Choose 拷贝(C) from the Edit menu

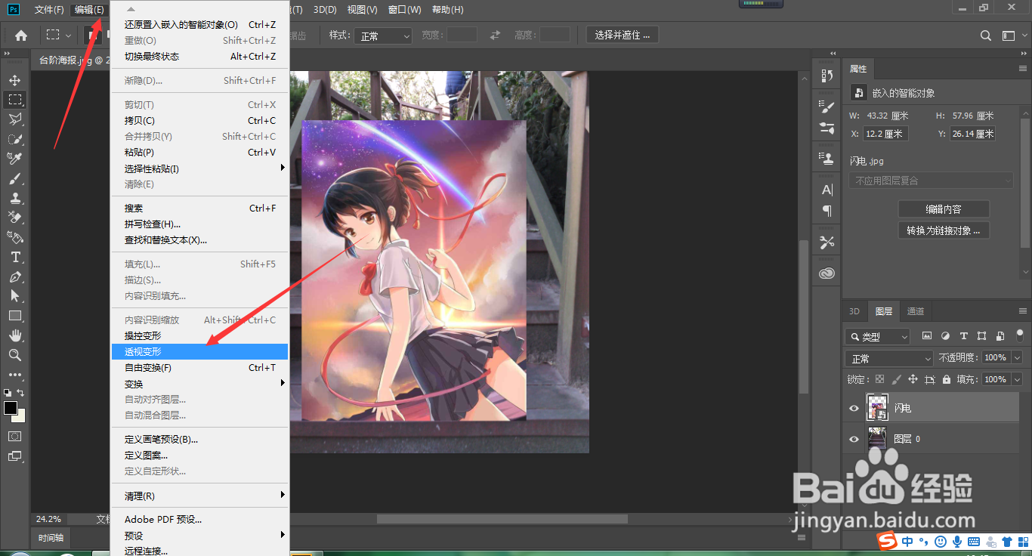click(x=200, y=121)
